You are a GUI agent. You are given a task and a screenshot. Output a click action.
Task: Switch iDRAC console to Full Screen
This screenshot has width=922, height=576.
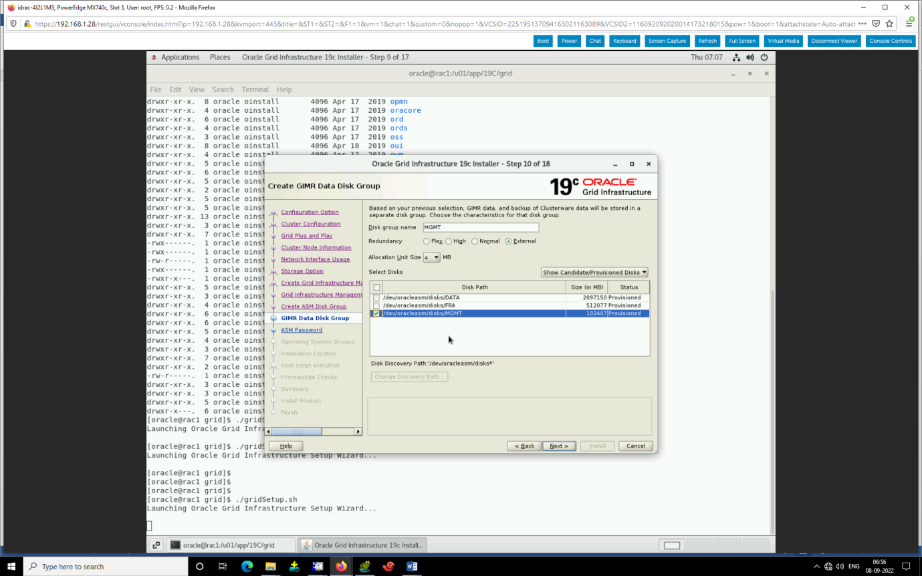(x=742, y=41)
